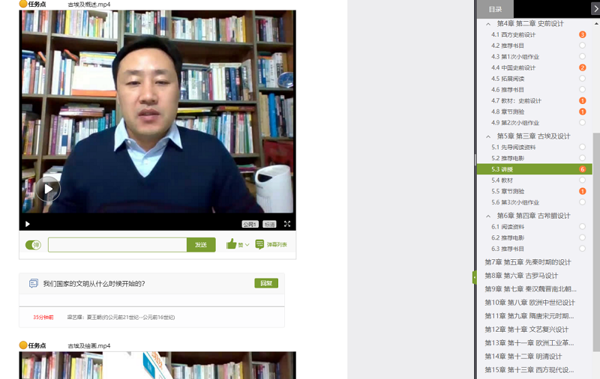Open the dropdown arrow next to 赞
The image size is (600, 379).
coord(247,245)
